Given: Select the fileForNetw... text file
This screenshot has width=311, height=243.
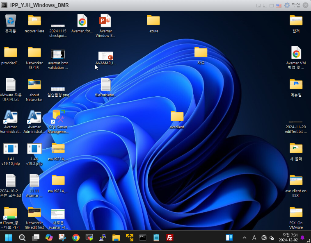Looking at the screenshot, I should 106,84.
